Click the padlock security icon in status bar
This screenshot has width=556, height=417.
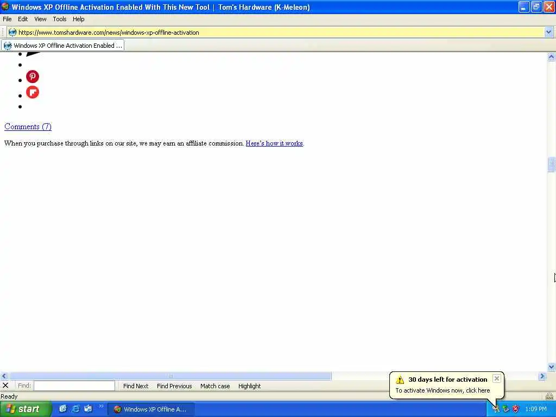point(549,396)
